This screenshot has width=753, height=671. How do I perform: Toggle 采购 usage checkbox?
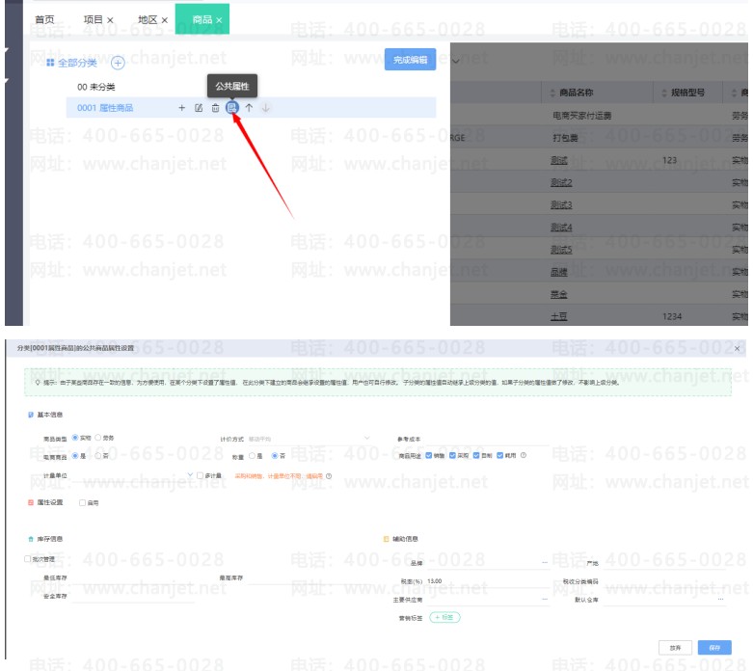click(452, 455)
